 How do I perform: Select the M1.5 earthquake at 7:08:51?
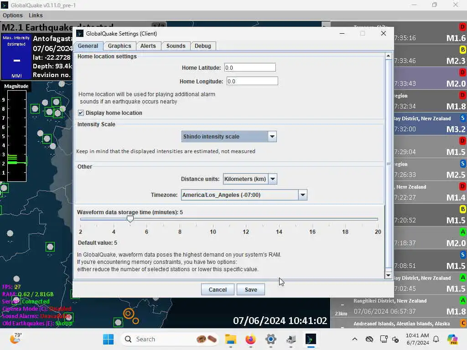(431, 260)
